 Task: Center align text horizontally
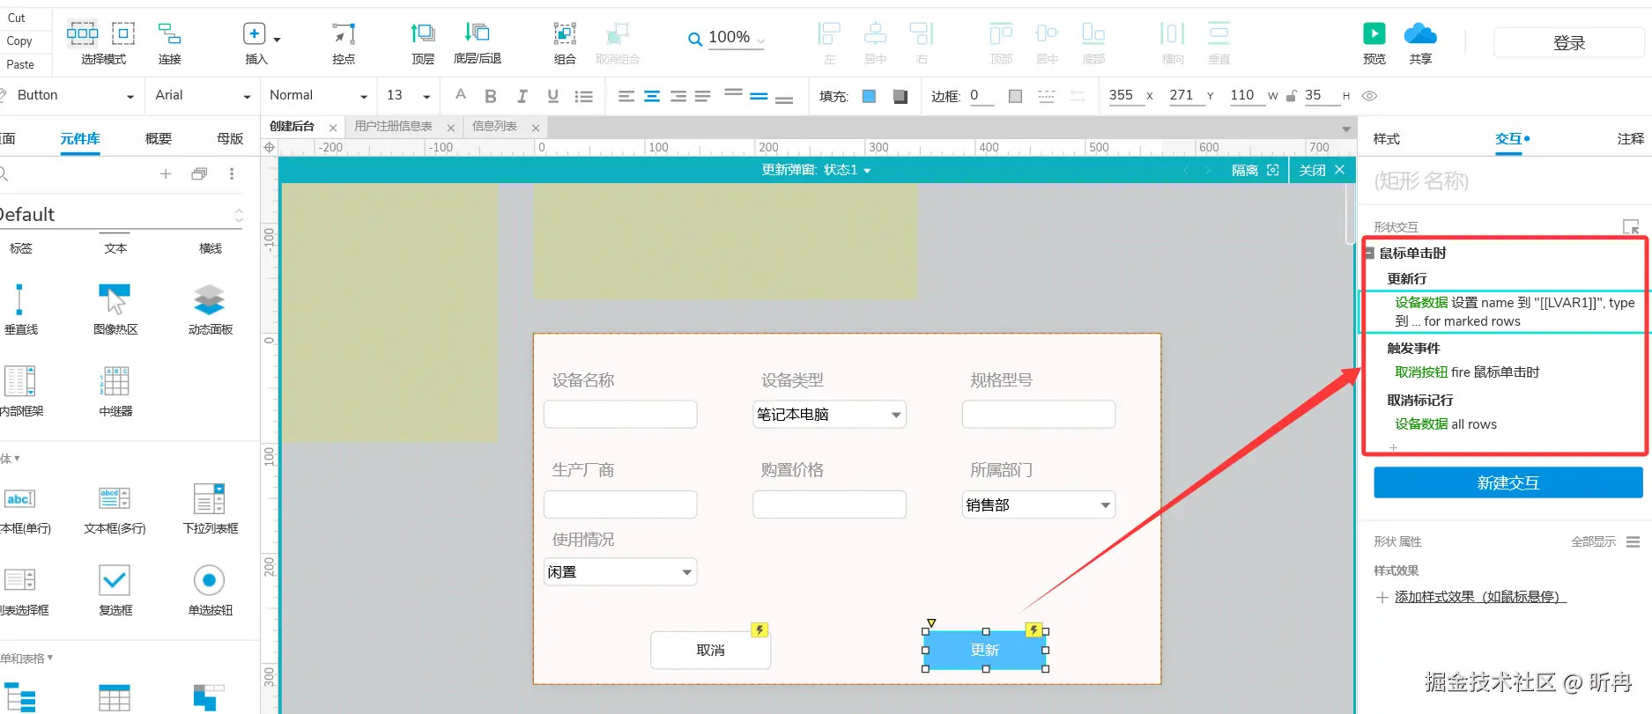pyautogui.click(x=652, y=96)
